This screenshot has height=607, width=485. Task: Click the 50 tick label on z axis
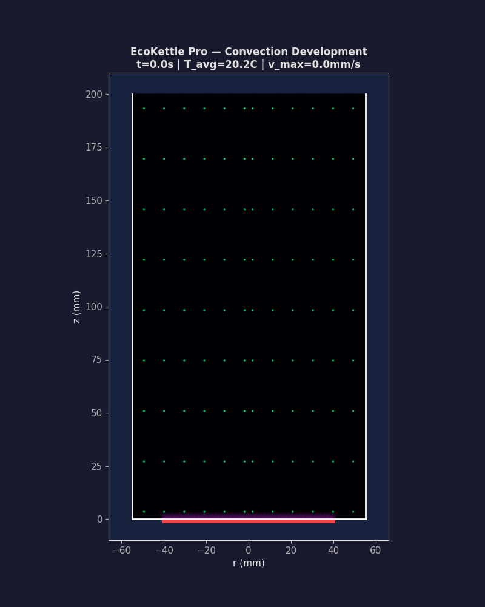tap(96, 413)
